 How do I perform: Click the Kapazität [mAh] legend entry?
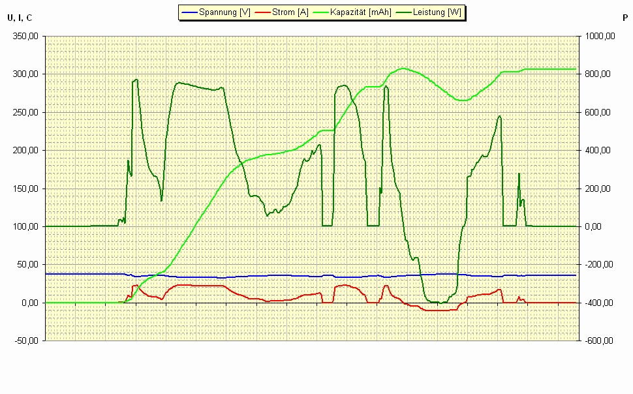(x=362, y=12)
